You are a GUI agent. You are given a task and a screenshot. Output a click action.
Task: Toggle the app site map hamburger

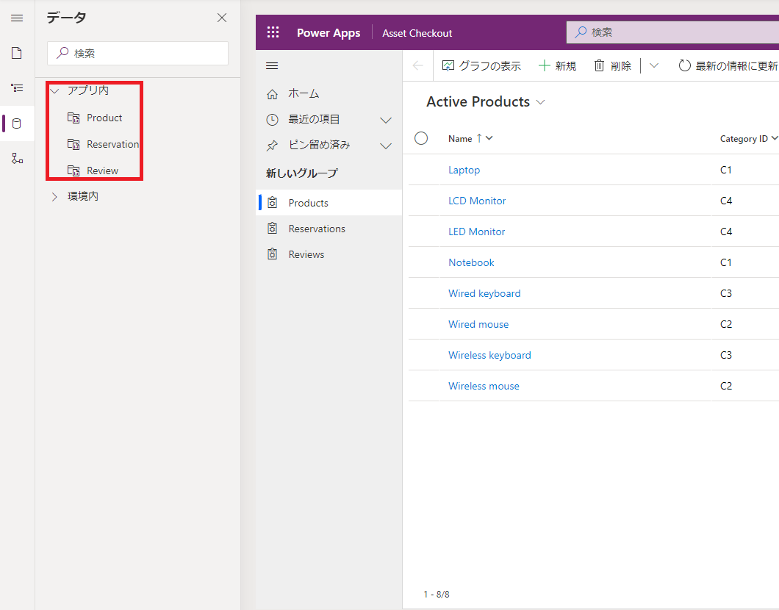tap(272, 66)
